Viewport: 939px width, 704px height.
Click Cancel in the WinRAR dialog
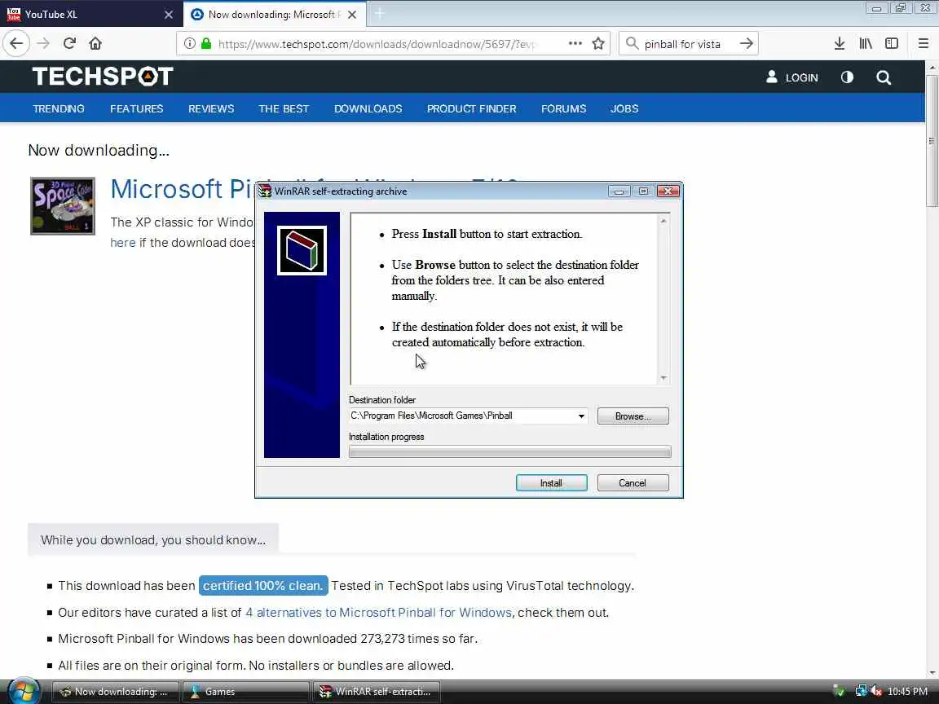click(633, 483)
